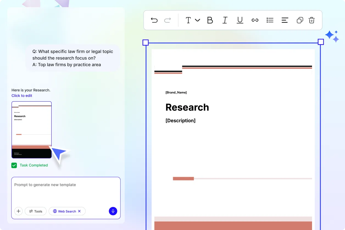Click the top-left selection handle
Image resolution: width=345 pixels, height=230 pixels.
tap(146, 42)
